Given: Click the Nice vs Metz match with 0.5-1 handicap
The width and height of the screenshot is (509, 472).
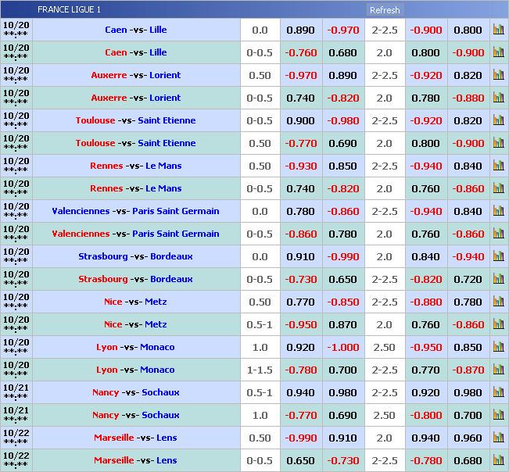Looking at the screenshot, I should click(135, 324).
